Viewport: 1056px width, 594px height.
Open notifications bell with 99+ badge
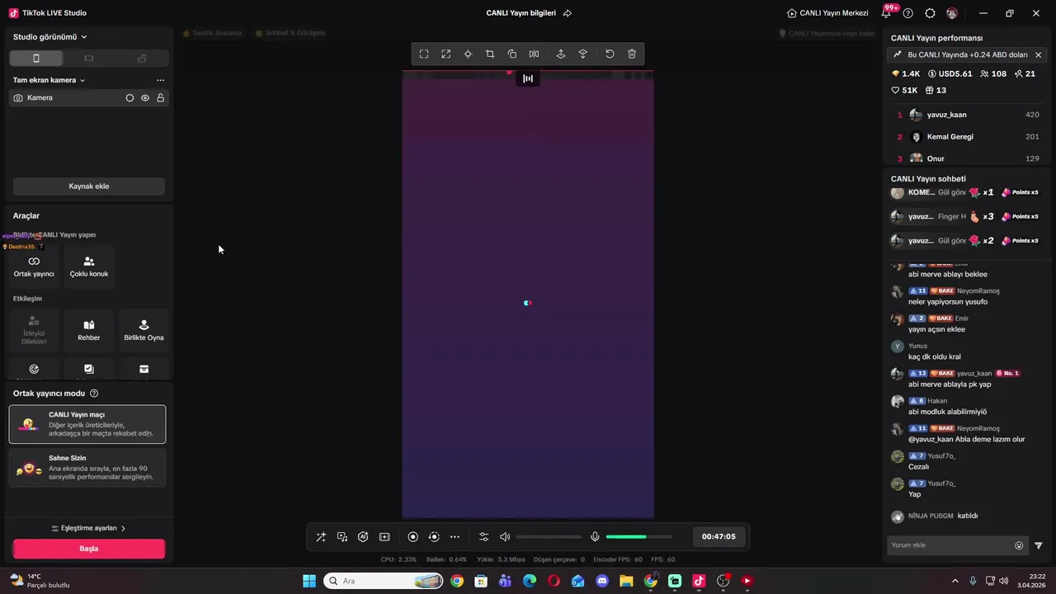[888, 12]
